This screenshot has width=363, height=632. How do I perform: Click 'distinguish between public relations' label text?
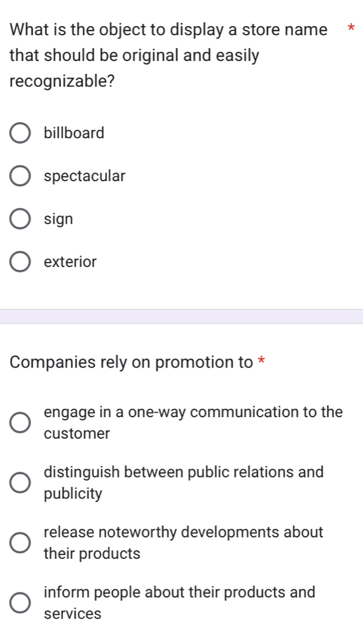(x=183, y=483)
